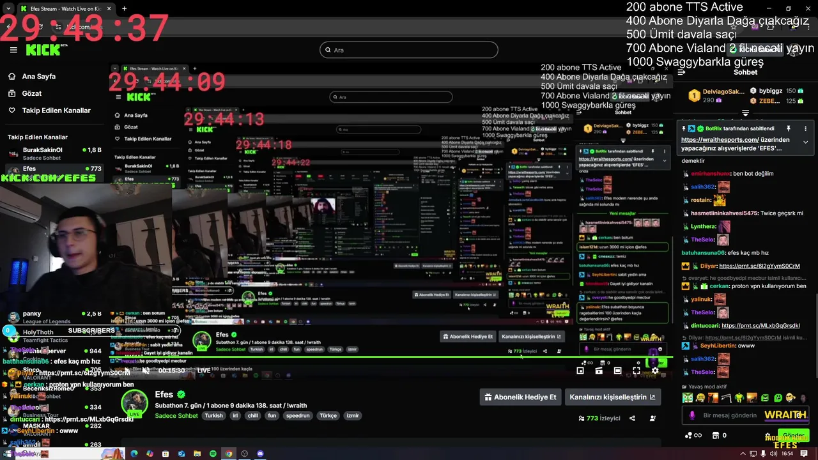Open ZEBE leaderboard entry
This screenshot has height=460, width=818.
pos(776,101)
